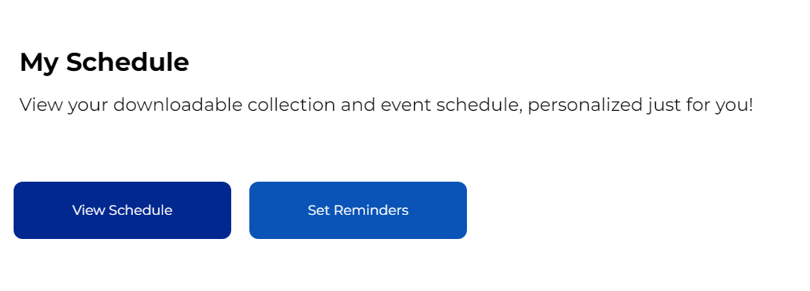
Task: Select the My Schedule heading
Action: [104, 63]
